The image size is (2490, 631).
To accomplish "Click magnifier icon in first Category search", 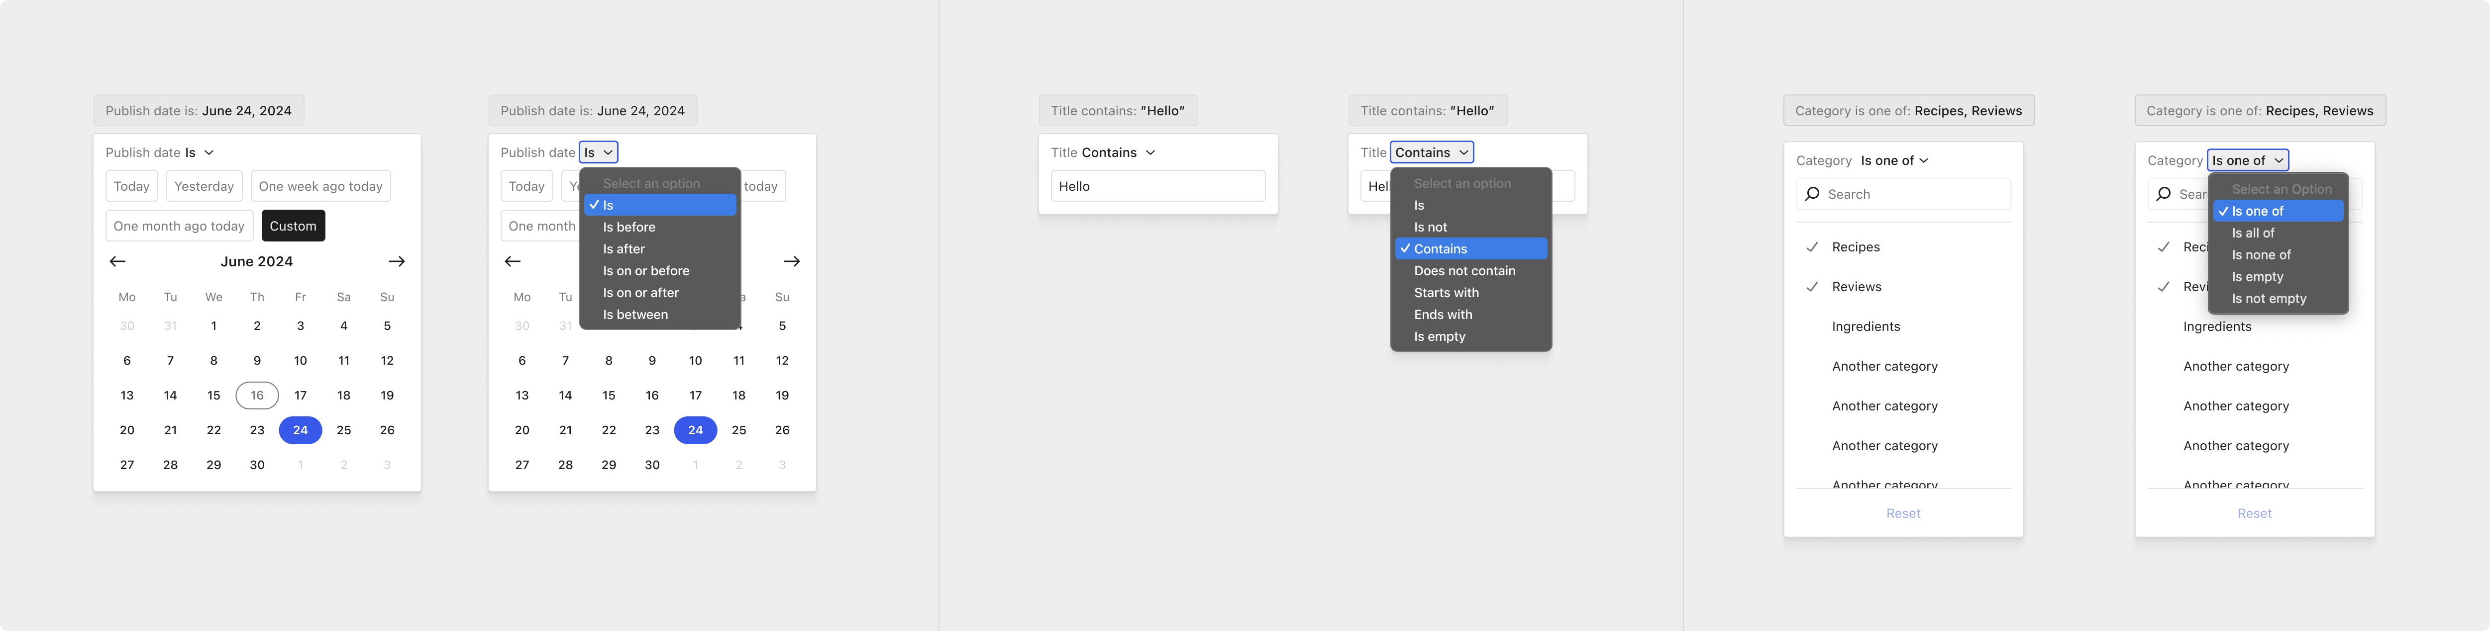I will click(1812, 194).
